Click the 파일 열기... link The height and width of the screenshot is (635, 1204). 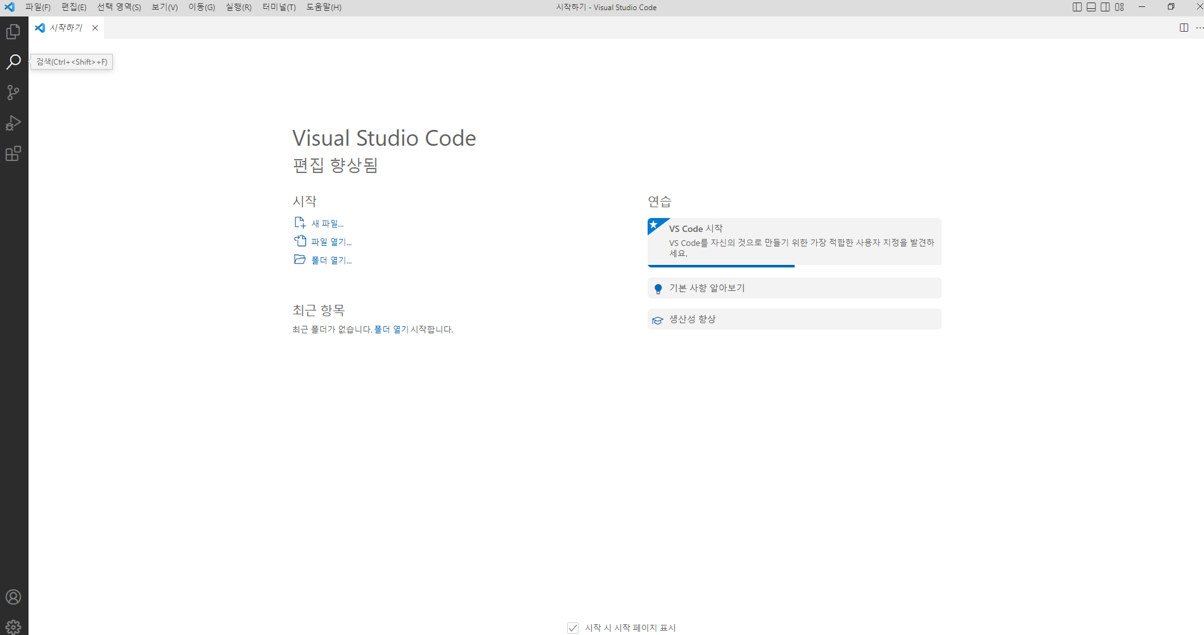[331, 242]
